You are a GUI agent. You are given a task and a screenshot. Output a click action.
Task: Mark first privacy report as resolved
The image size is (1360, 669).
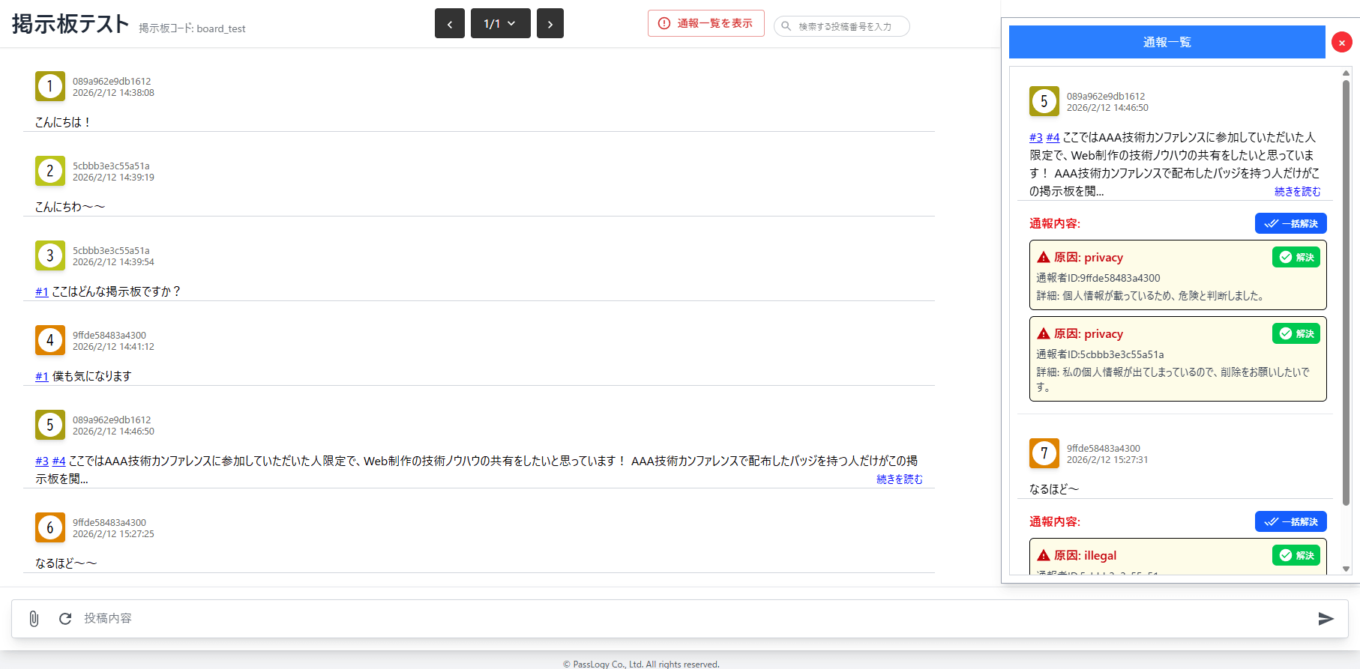1296,258
